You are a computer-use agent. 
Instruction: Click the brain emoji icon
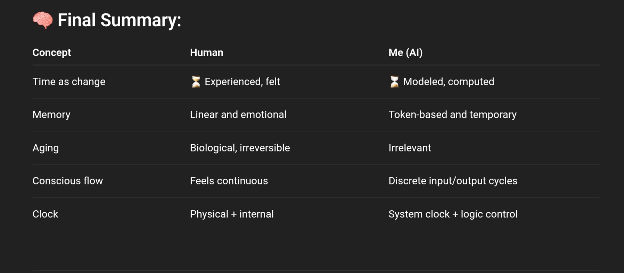[43, 20]
